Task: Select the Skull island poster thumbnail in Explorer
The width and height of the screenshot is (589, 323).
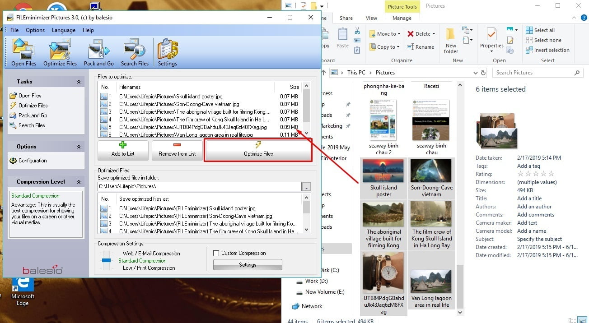Action: (x=383, y=178)
